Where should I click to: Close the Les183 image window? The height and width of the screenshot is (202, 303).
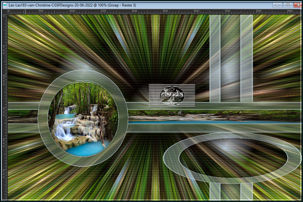pyautogui.click(x=298, y=5)
